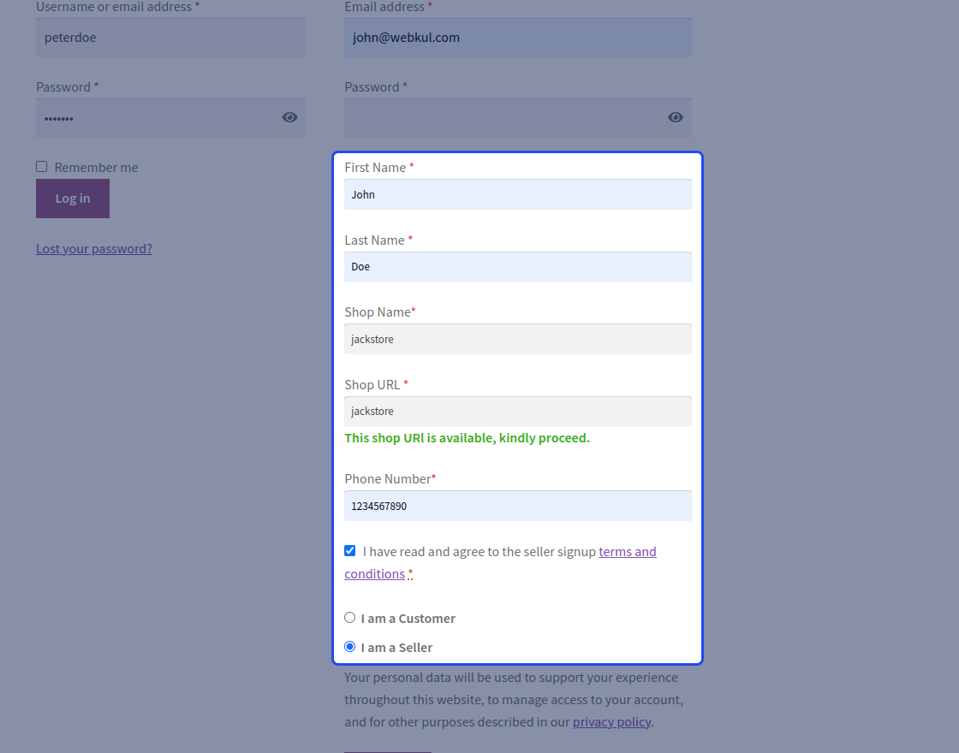Image resolution: width=959 pixels, height=753 pixels.
Task: Click the Last Name field containing Doe
Action: coord(517,266)
